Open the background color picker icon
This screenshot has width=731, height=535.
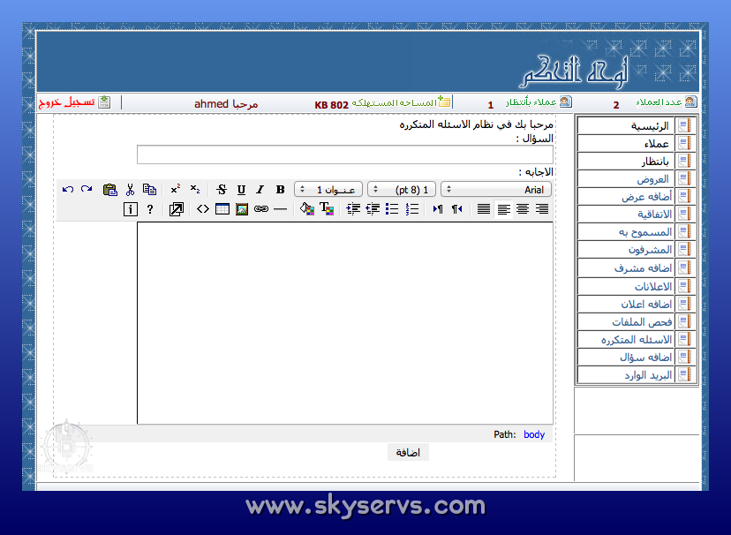[x=306, y=209]
